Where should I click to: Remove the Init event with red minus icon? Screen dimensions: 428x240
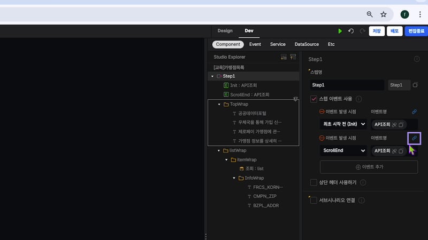tap(322, 111)
